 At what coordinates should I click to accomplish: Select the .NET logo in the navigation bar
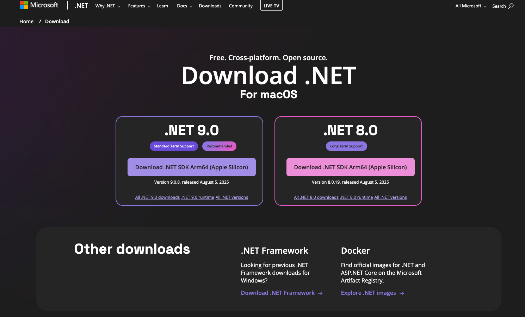tap(81, 6)
